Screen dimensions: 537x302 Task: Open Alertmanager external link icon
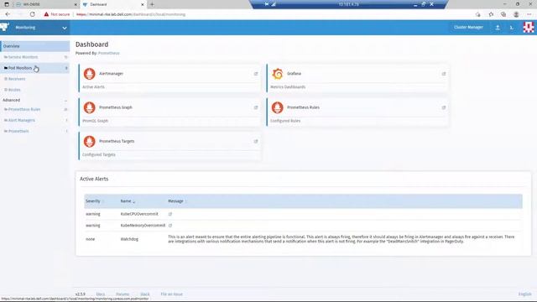pyautogui.click(x=256, y=74)
